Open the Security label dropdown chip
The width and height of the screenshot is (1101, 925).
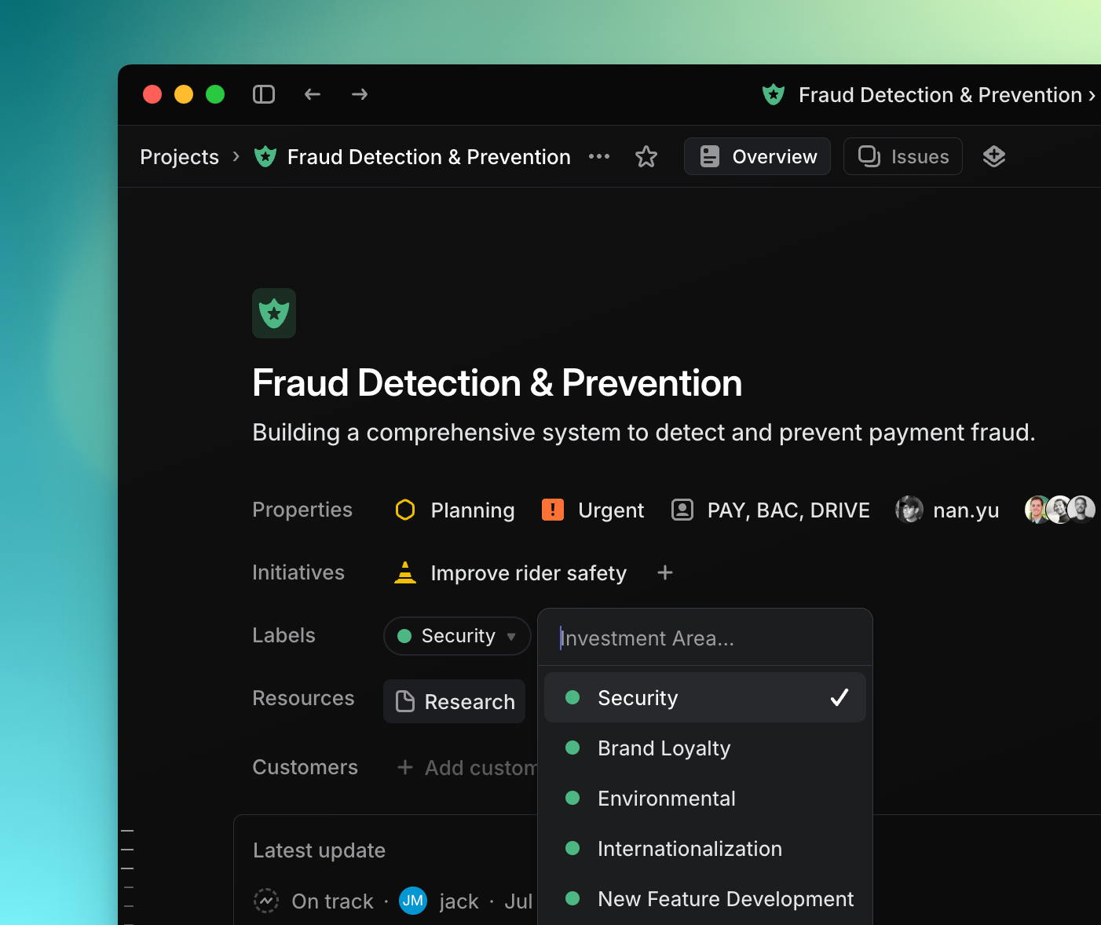pos(457,636)
